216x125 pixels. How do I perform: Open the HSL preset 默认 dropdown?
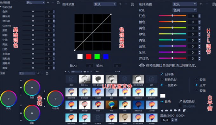click(x=185, y=4)
